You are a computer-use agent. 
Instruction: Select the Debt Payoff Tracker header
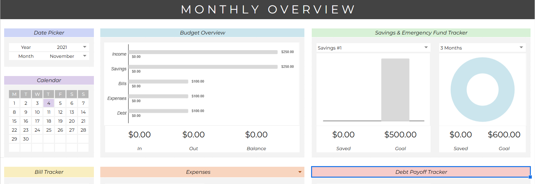421,172
